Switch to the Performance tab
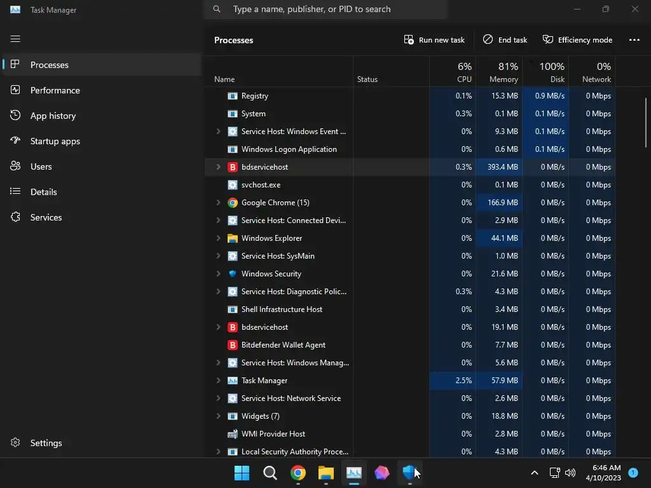651x488 pixels. [101, 90]
